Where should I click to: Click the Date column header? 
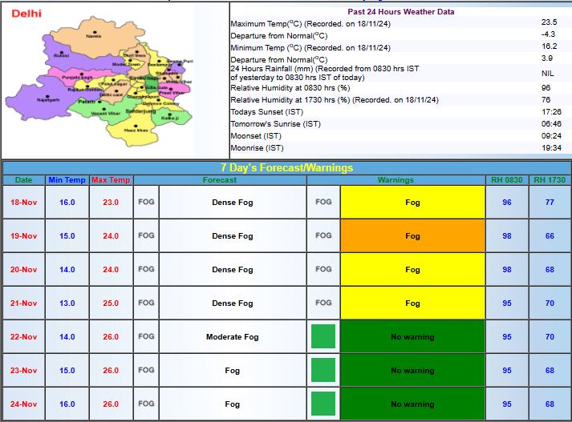(24, 180)
